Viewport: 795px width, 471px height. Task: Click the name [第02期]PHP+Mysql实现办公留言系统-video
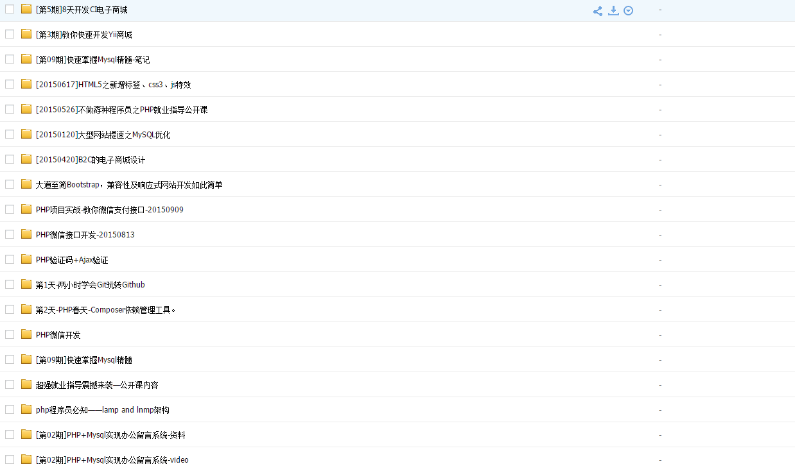tap(112, 460)
